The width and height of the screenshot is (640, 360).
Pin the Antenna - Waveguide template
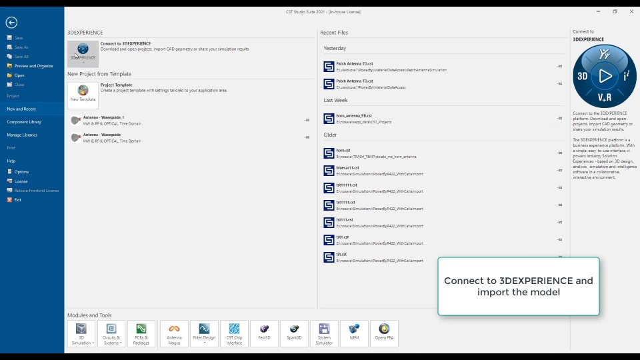307,137
